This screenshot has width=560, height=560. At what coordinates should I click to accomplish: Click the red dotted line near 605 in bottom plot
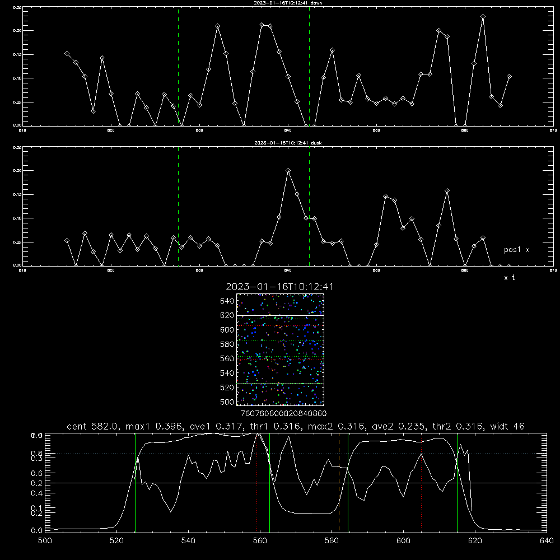[422, 482]
